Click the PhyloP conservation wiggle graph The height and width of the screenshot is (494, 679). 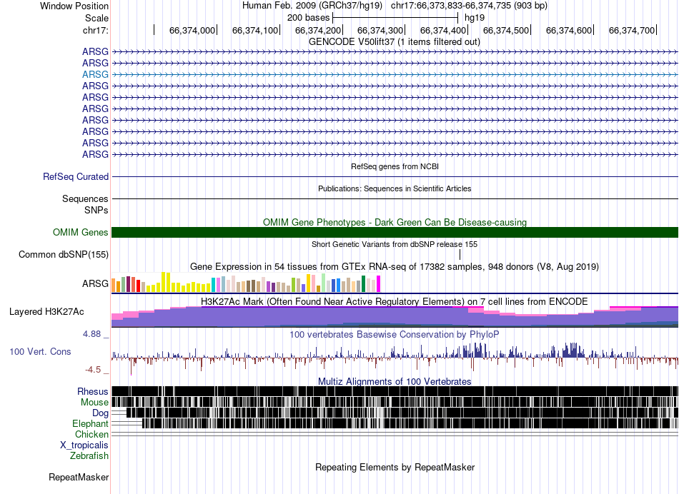[395, 357]
